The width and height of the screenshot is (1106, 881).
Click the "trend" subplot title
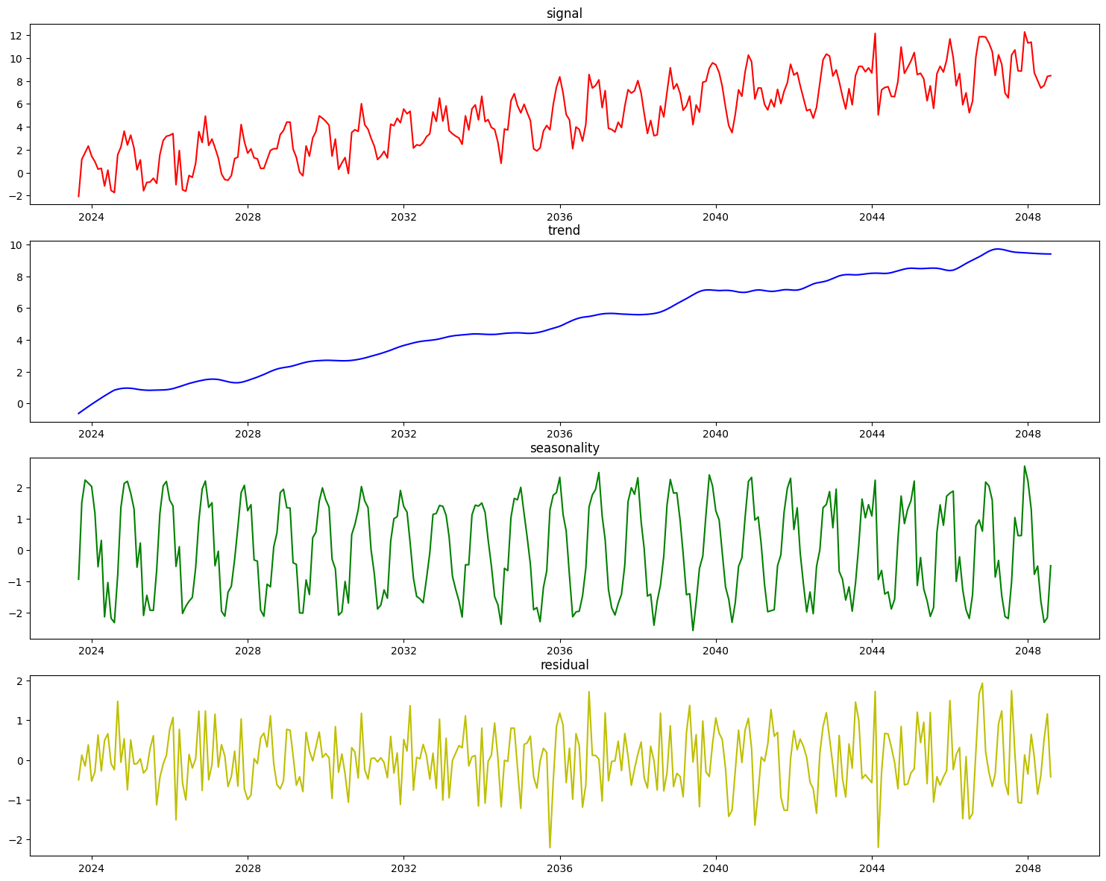coord(564,230)
